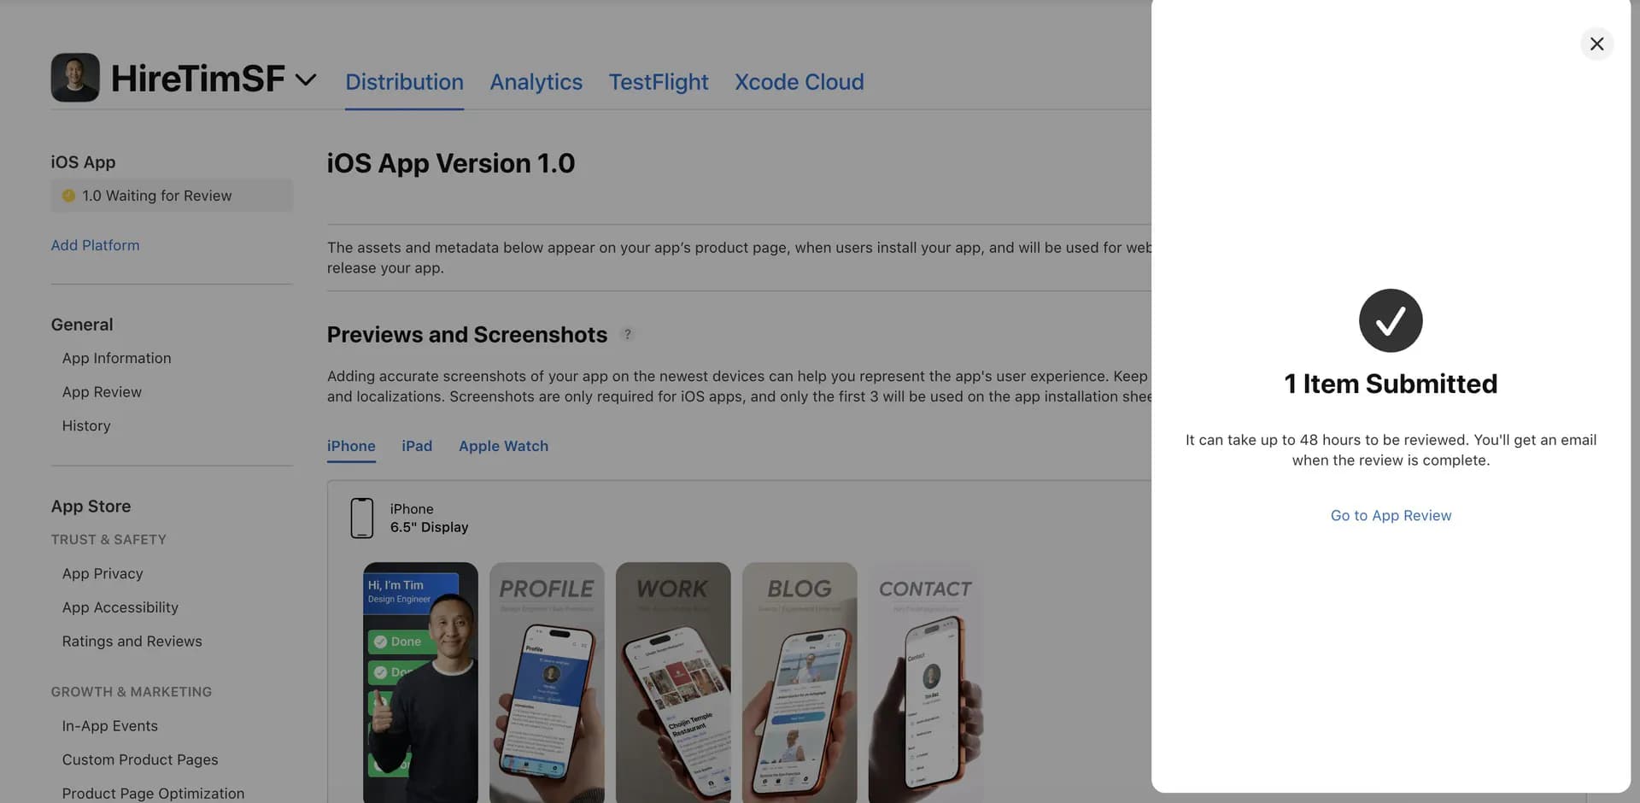Close the 1 Item Submitted panel

(1596, 44)
